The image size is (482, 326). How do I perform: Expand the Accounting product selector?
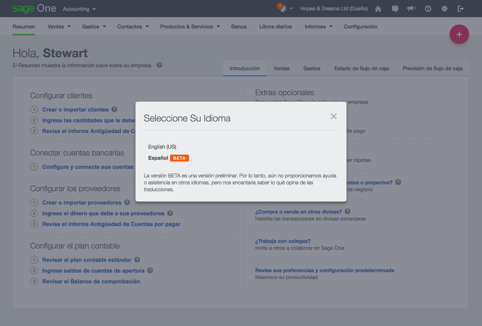[x=79, y=8]
